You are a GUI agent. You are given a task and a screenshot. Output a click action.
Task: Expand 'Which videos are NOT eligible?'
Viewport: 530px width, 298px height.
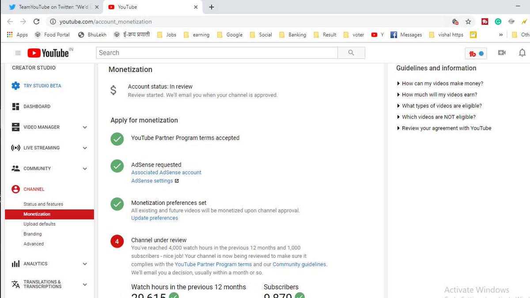pos(436,117)
